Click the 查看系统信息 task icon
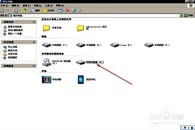 tap(5, 27)
